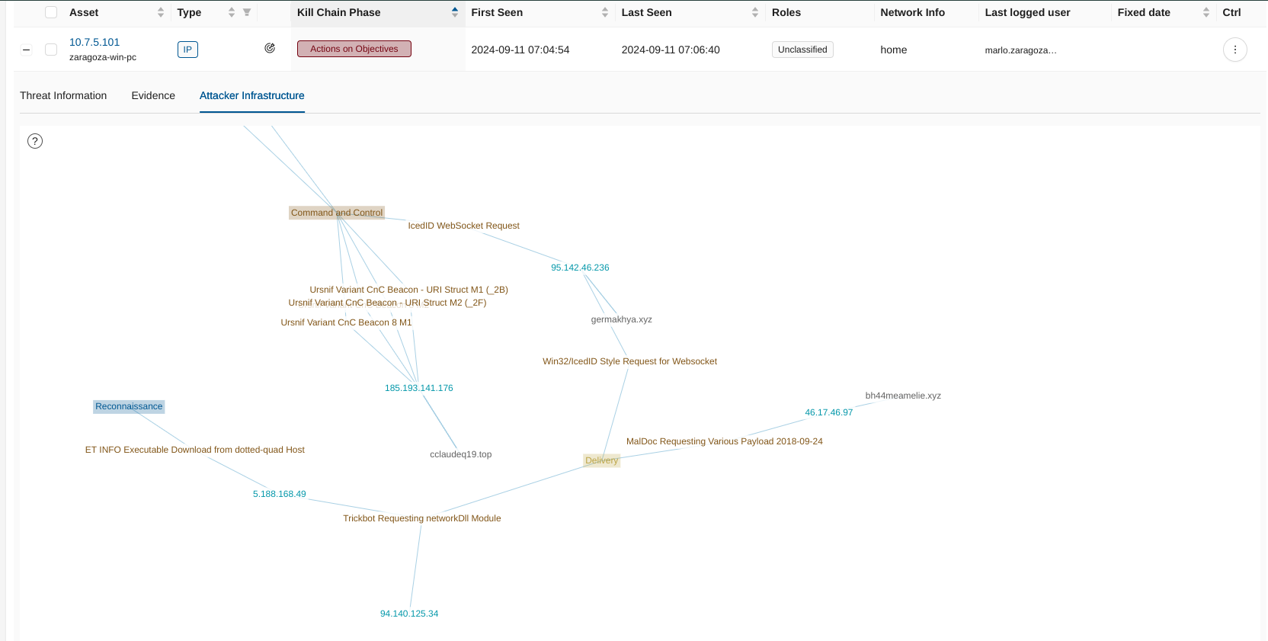Click the blue Reconnaissance node label

pyautogui.click(x=129, y=406)
